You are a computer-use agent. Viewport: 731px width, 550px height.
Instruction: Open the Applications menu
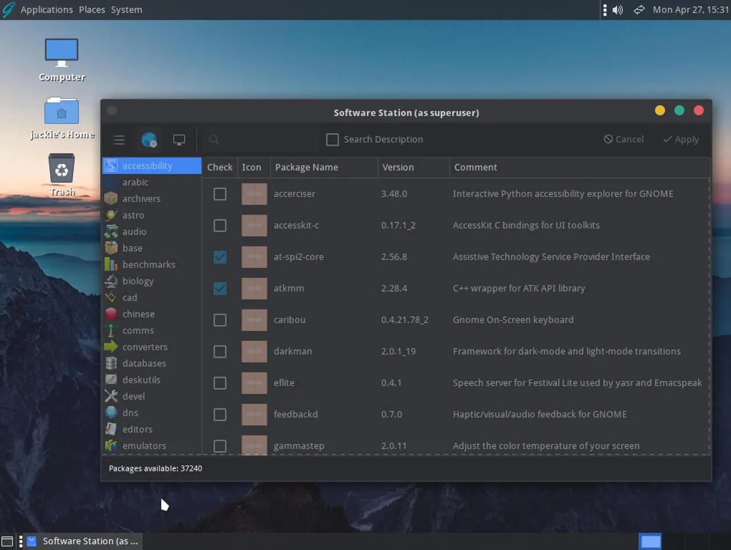(x=47, y=10)
